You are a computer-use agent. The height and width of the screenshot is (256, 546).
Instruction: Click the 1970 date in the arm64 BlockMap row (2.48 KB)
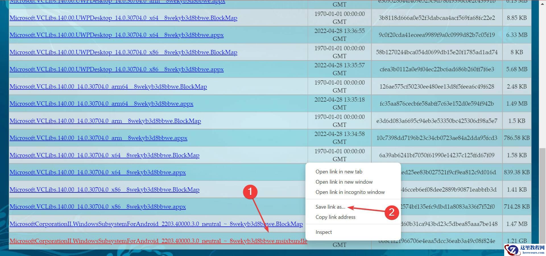[340, 87]
